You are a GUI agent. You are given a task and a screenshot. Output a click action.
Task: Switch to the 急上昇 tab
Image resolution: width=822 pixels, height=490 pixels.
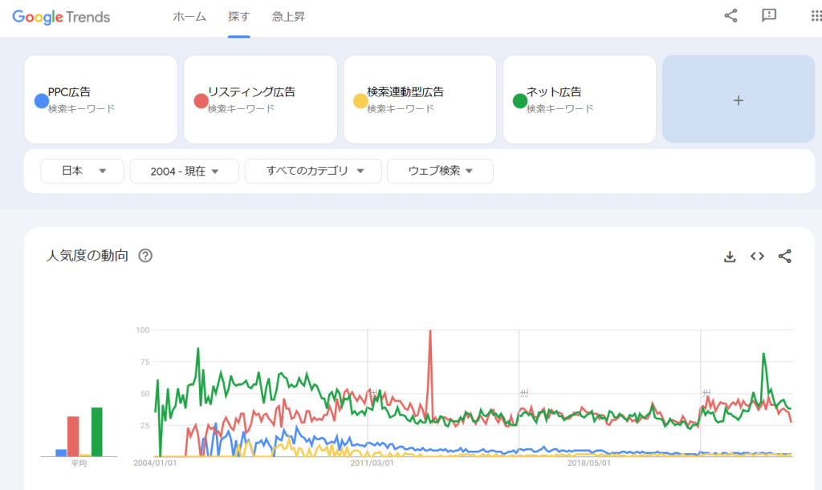point(288,17)
